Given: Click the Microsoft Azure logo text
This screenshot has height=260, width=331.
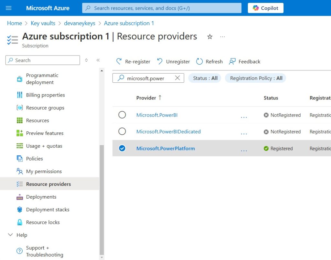Looking at the screenshot, I should coord(48,8).
